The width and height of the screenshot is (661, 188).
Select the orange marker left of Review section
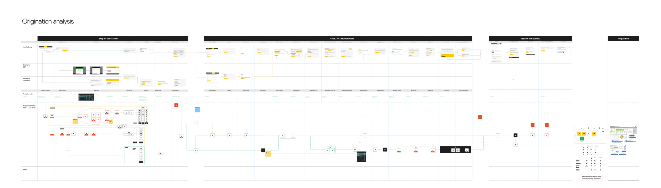[480, 117]
